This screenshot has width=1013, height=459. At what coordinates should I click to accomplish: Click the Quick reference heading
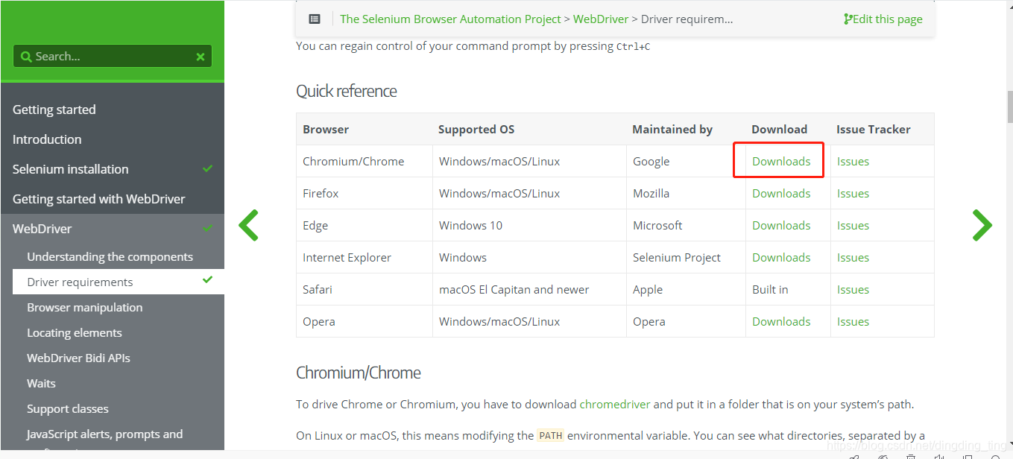point(347,91)
